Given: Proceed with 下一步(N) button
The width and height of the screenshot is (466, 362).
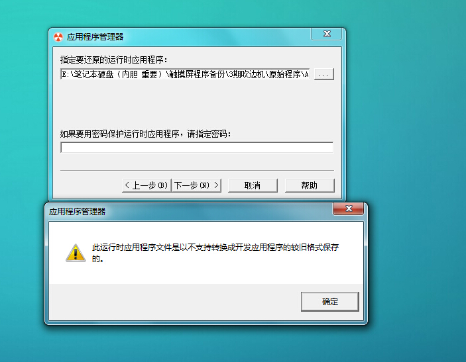Looking at the screenshot, I should click(196, 185).
